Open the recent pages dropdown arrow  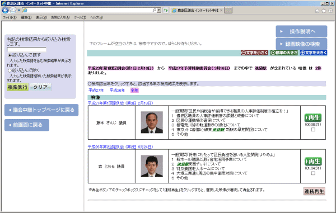19,10
